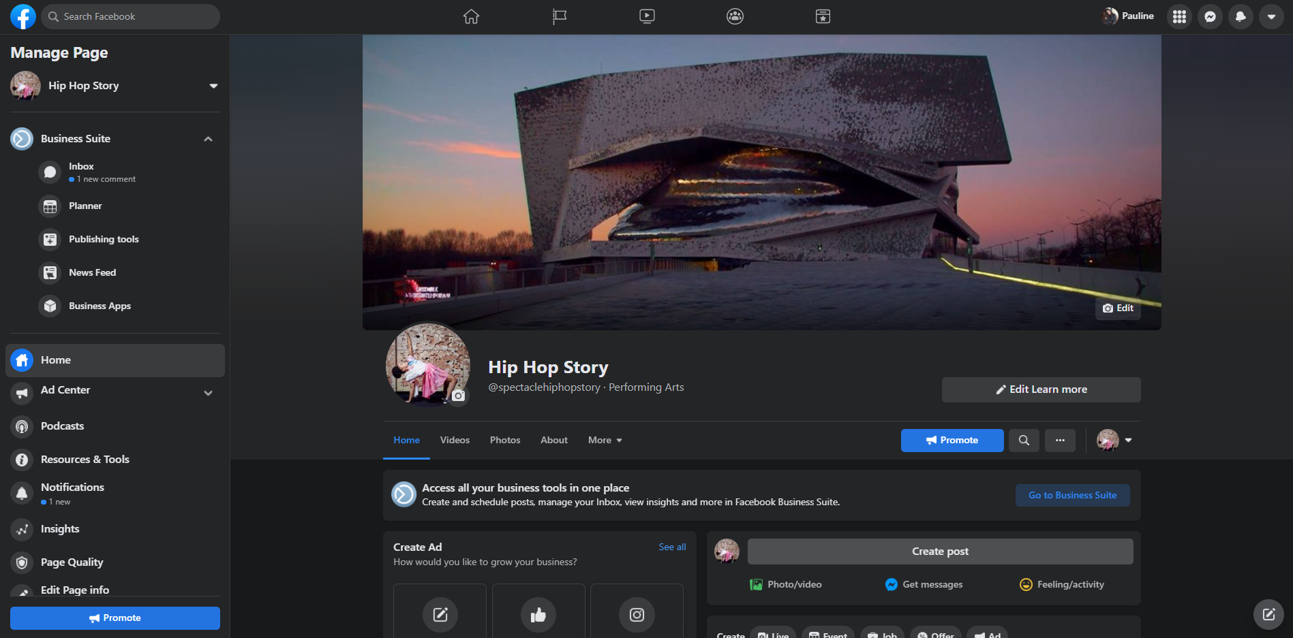Open the Hip Hop Story profile picture
The height and width of the screenshot is (638, 1293).
[x=427, y=364]
